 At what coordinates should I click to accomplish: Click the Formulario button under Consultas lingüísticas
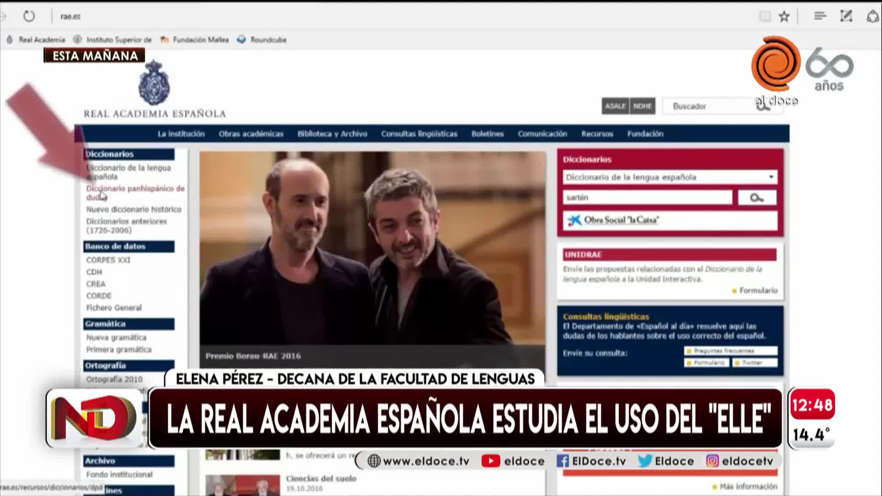[x=707, y=363]
